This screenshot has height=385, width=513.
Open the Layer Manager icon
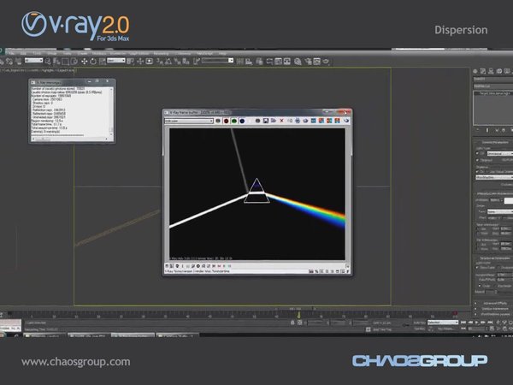[x=259, y=62]
